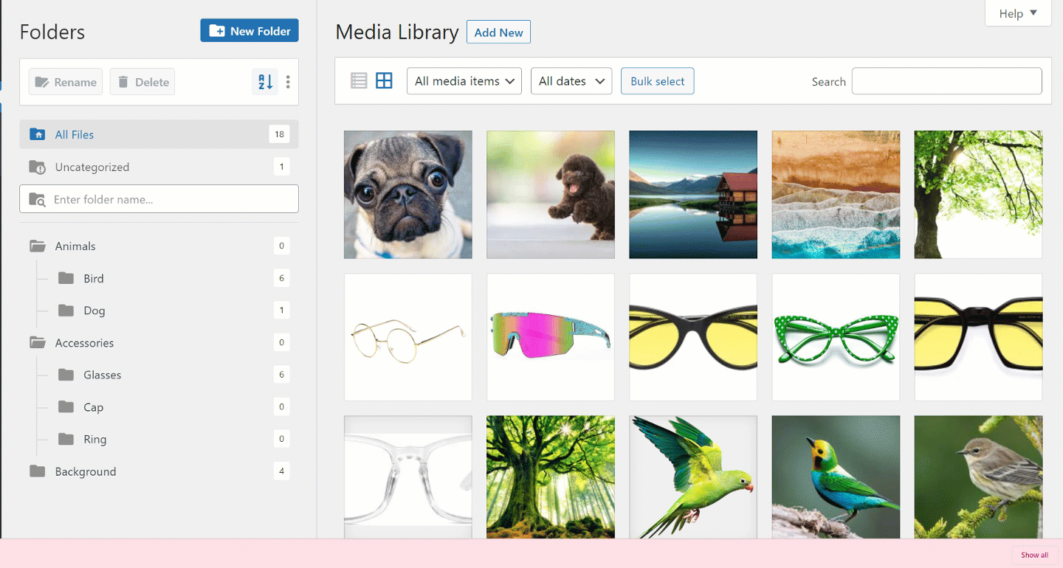1063x568 pixels.
Task: Select the All Files folder row
Action: click(x=159, y=134)
